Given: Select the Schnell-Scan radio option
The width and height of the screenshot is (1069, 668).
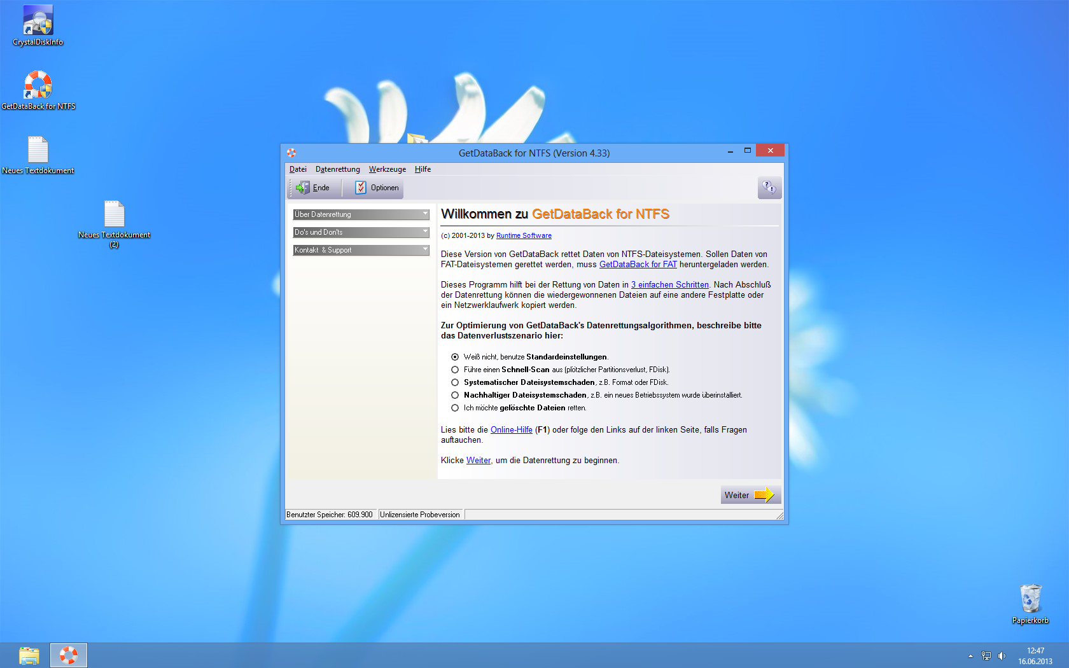Looking at the screenshot, I should 455,370.
